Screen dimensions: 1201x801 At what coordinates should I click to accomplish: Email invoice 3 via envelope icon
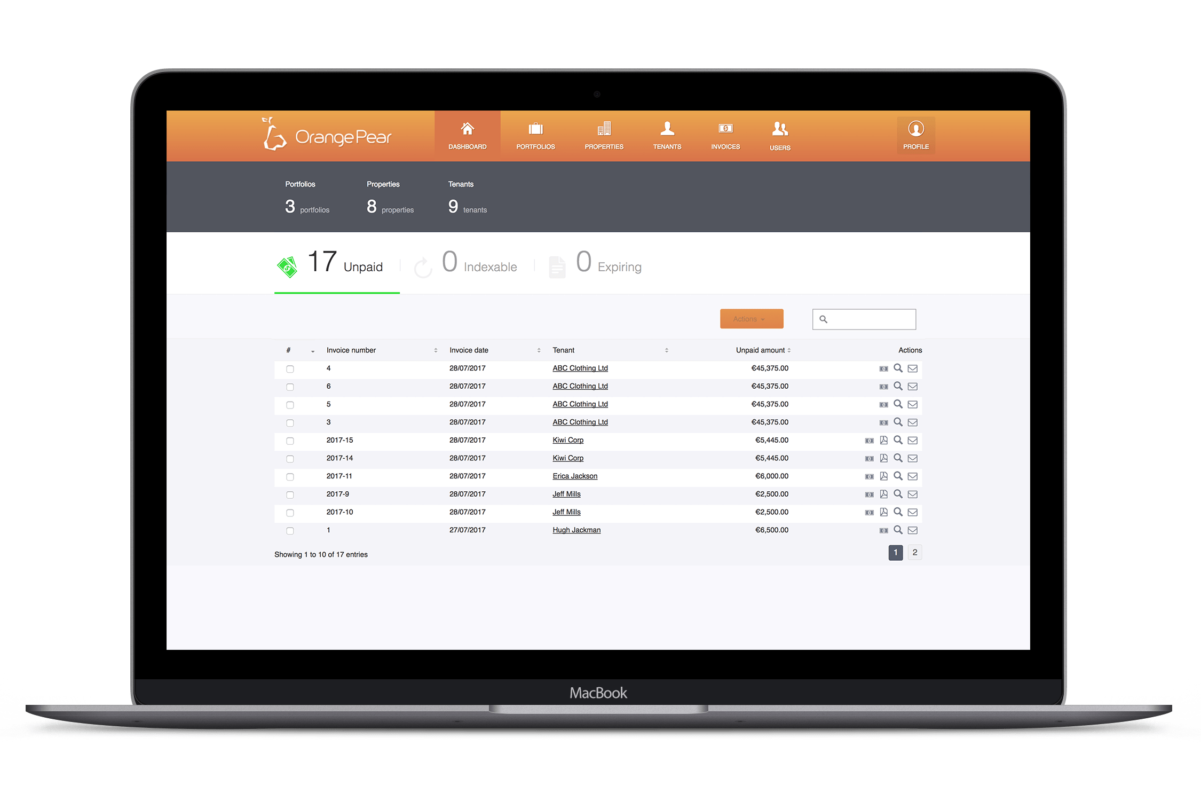coord(913,422)
